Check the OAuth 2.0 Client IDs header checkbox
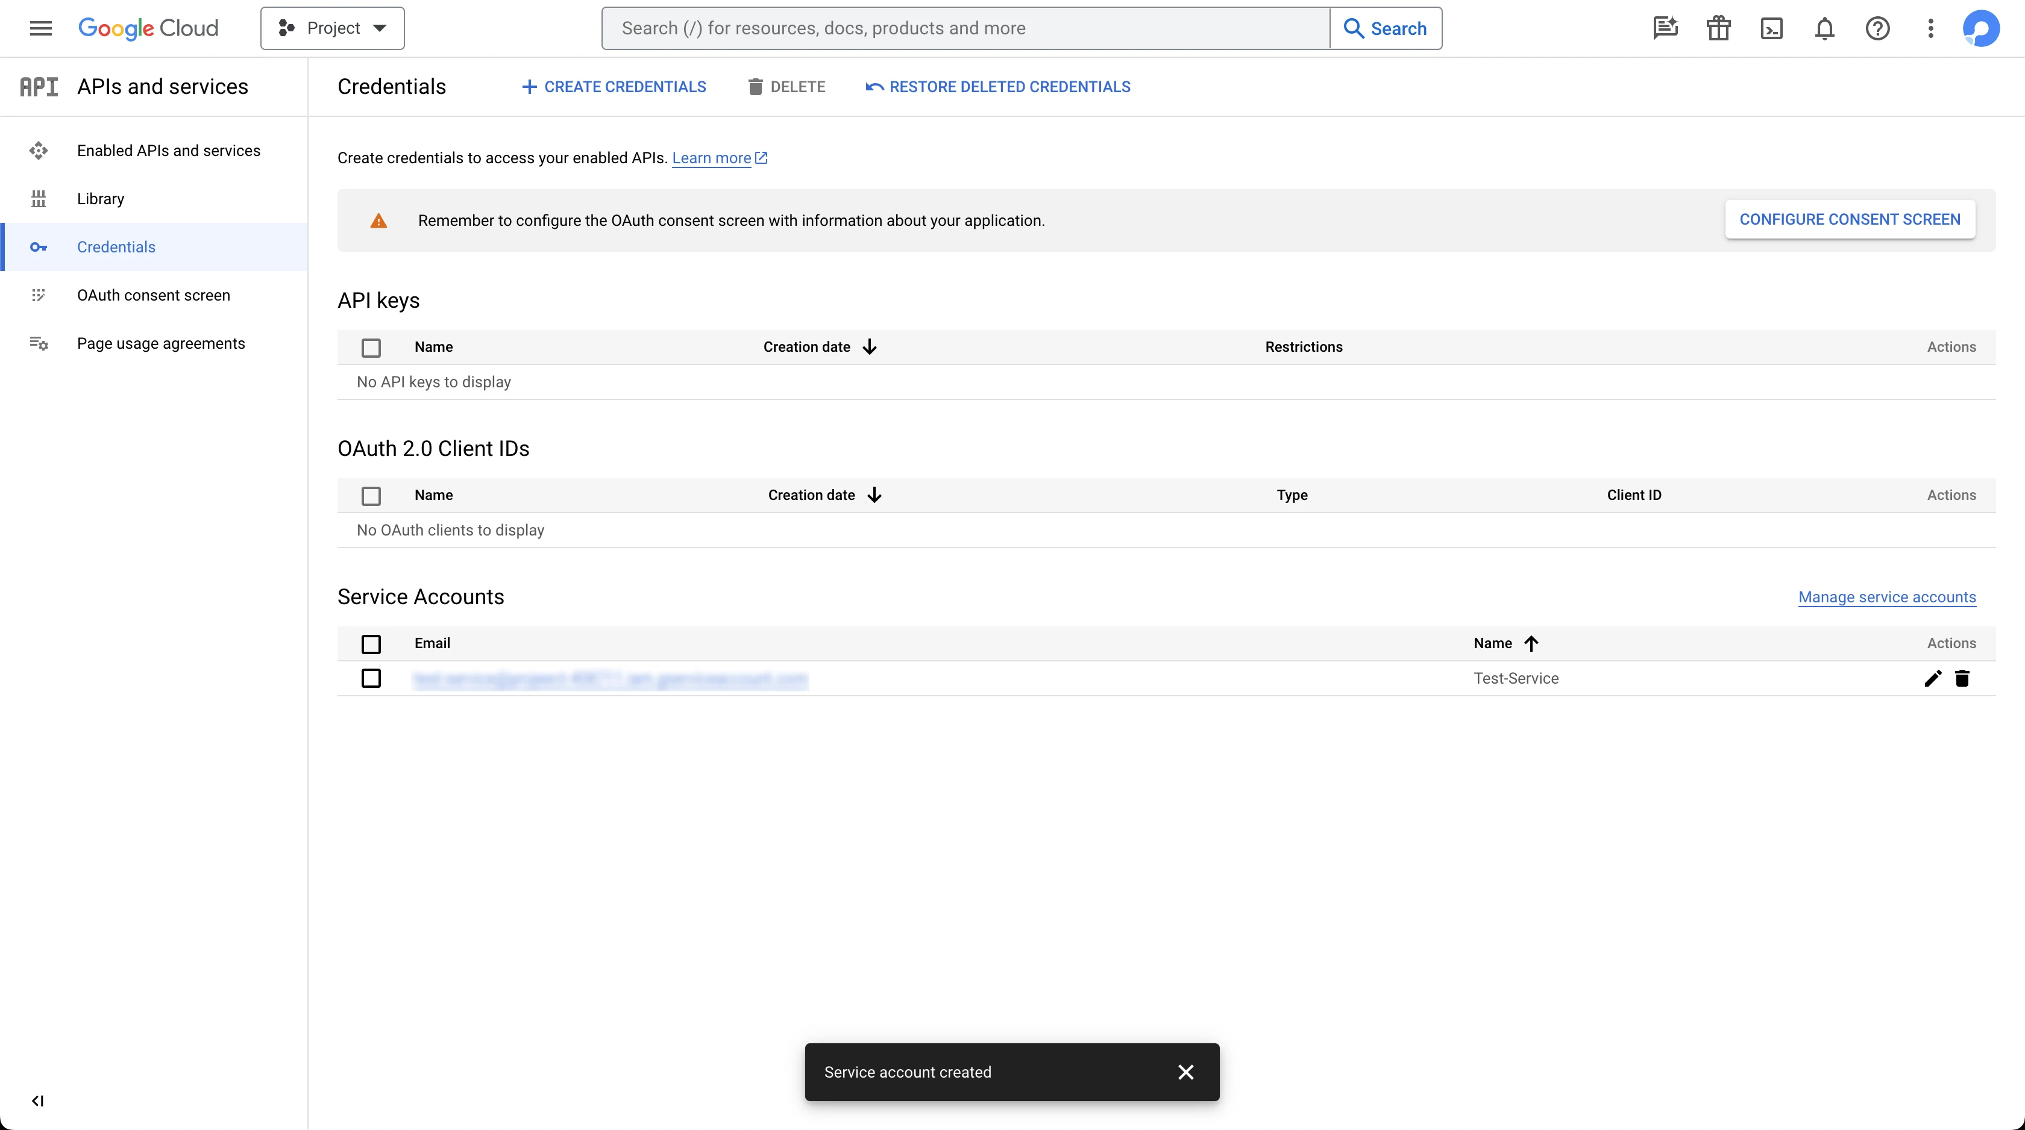The image size is (2025, 1130). (x=371, y=496)
